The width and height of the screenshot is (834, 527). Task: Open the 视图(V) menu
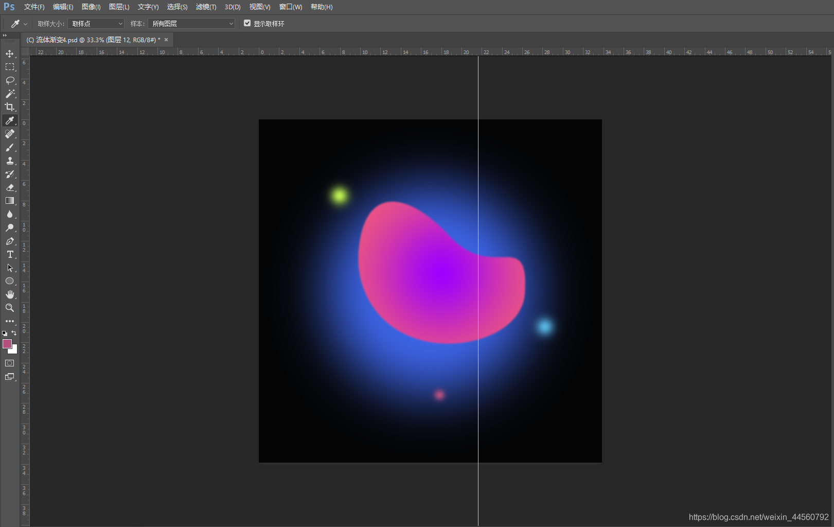pos(260,7)
